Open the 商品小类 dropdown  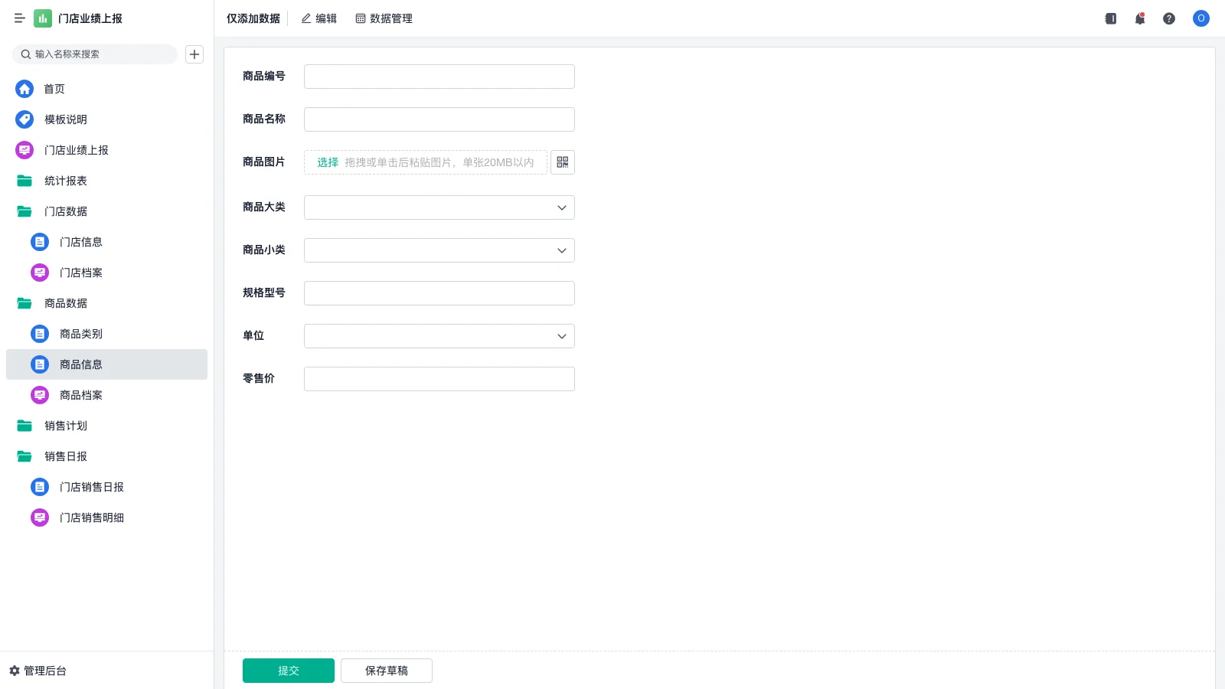(439, 250)
